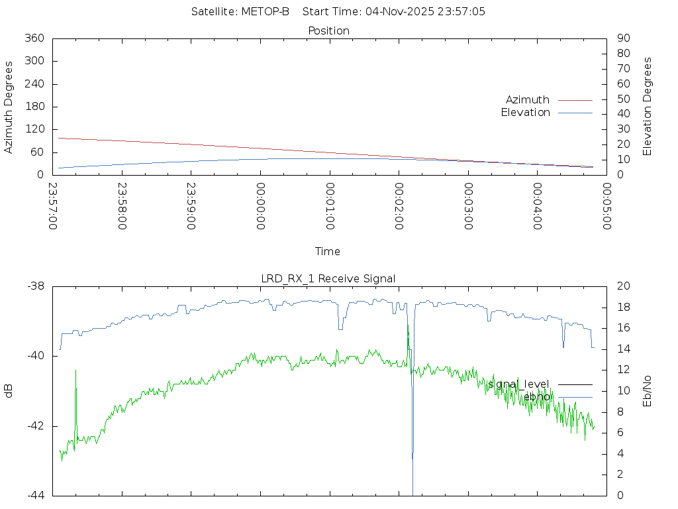The height and width of the screenshot is (509, 678).
Task: Click the Time x-axis label
Action: click(328, 252)
